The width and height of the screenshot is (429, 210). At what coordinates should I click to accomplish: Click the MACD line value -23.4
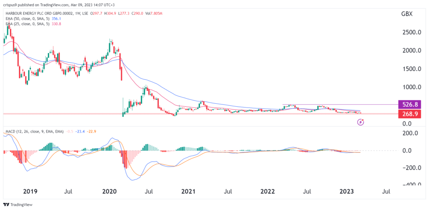(x=80, y=132)
